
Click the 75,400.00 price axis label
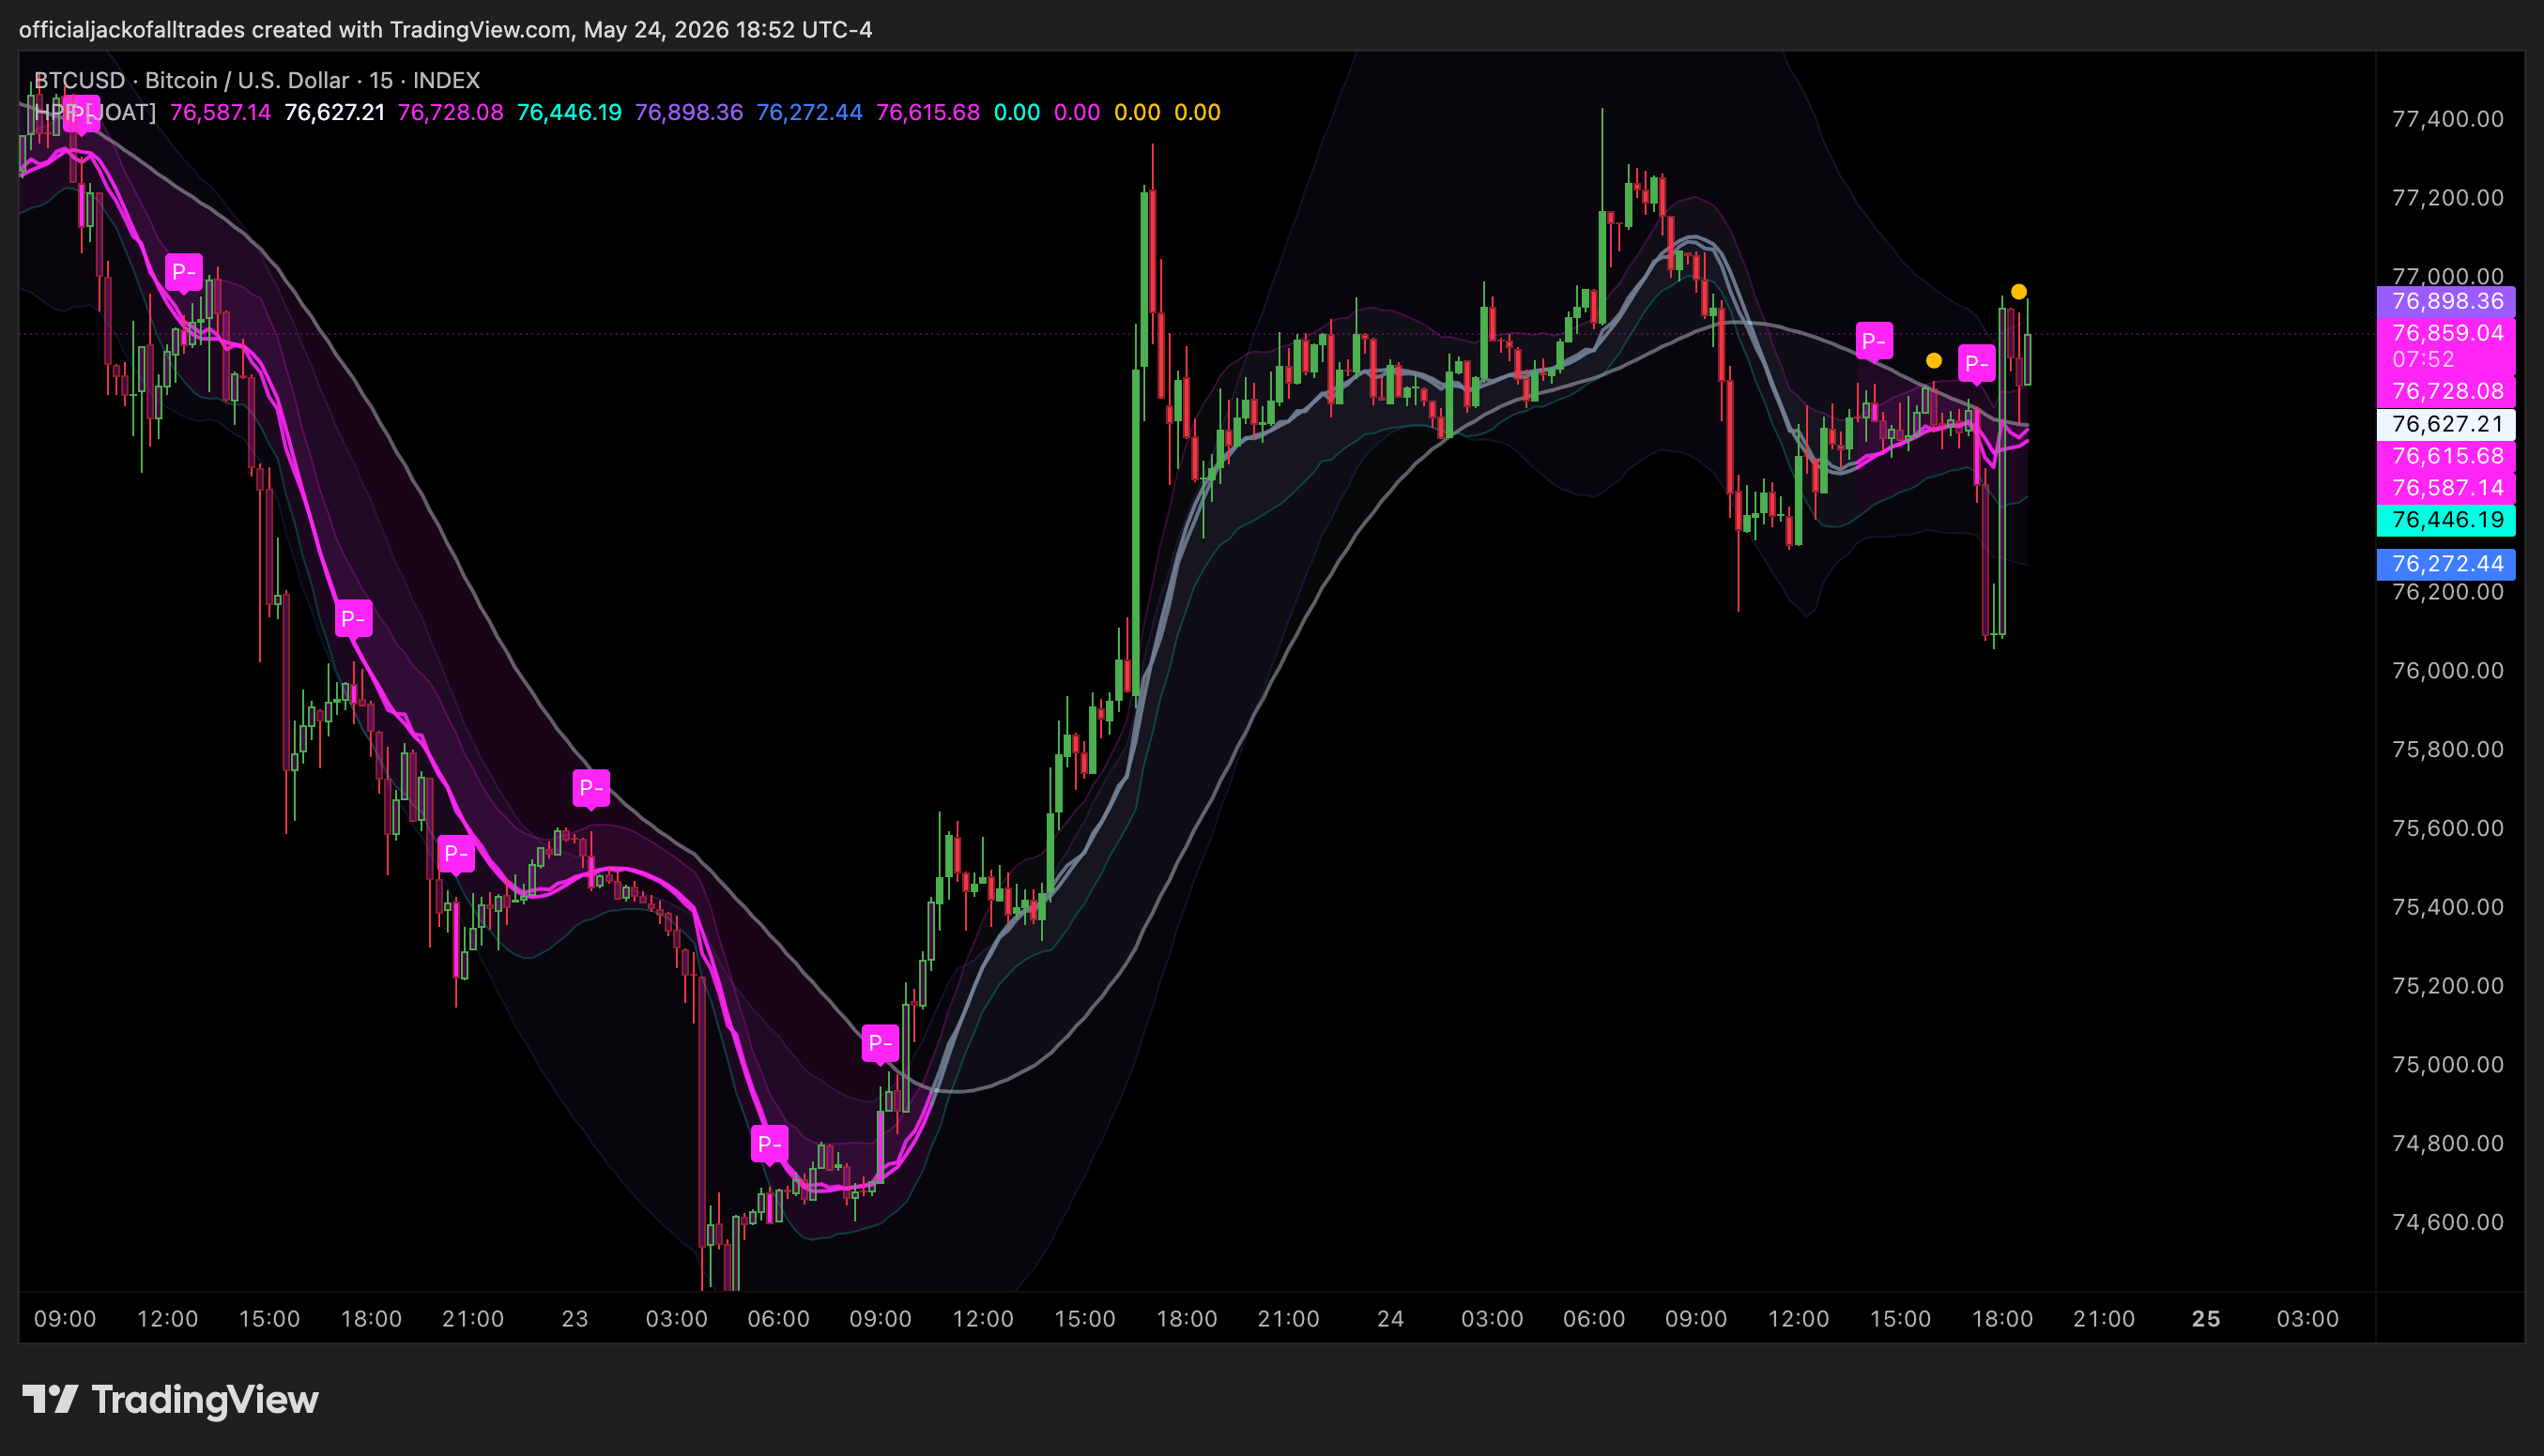click(x=2448, y=907)
